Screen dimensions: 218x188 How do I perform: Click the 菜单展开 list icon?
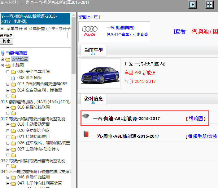coord(2,29)
